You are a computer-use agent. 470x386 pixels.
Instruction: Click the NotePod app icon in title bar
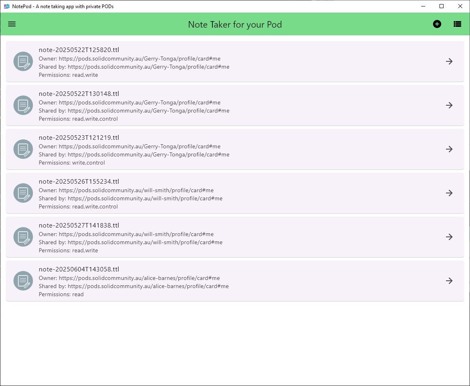(x=7, y=6)
